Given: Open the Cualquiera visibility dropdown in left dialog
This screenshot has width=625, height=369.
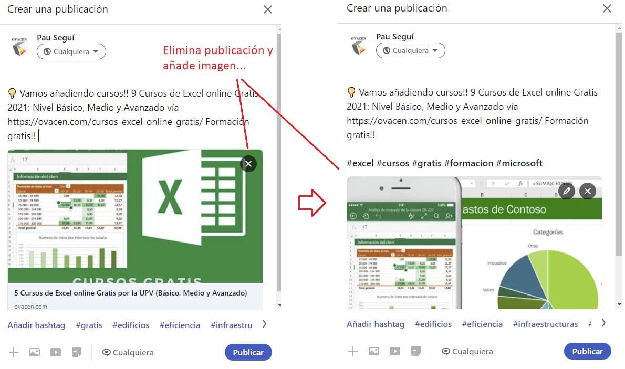Looking at the screenshot, I should pos(71,51).
